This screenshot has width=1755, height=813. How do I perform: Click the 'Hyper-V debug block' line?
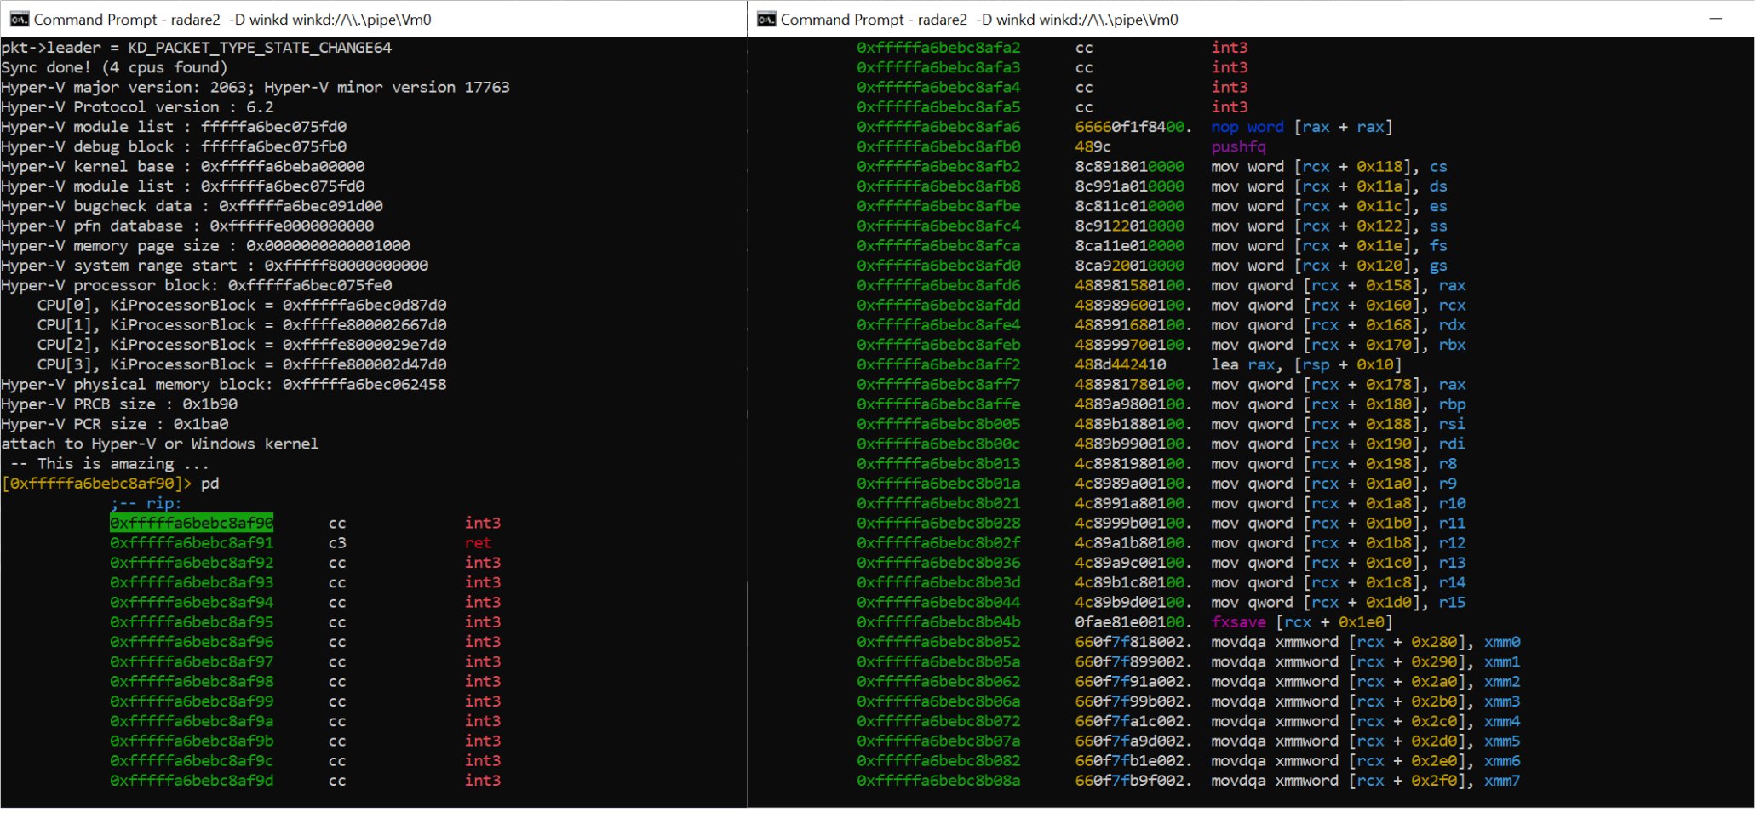pos(174,146)
